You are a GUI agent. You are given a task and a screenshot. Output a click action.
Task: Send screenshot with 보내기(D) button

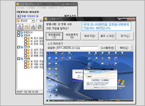90,36
